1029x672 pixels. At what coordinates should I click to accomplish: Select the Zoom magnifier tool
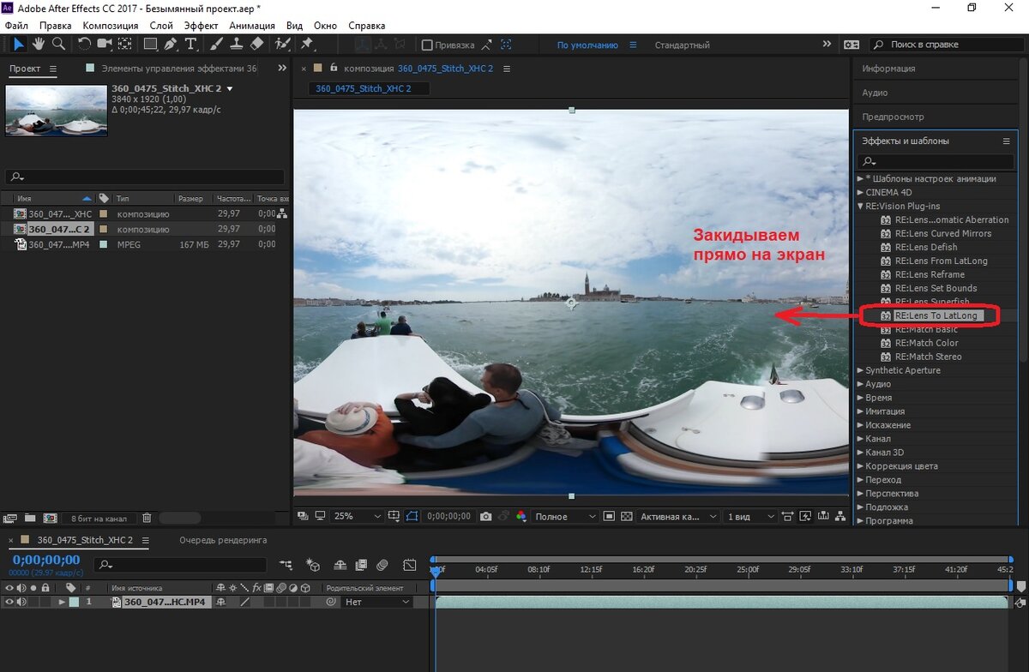[x=58, y=44]
